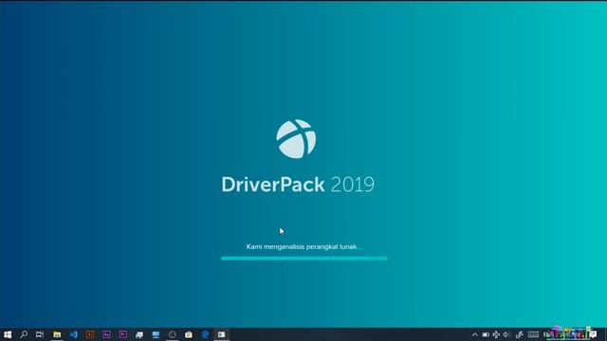Image resolution: width=607 pixels, height=341 pixels.
Task: Open File Explorer from taskbar
Action: 57,334
